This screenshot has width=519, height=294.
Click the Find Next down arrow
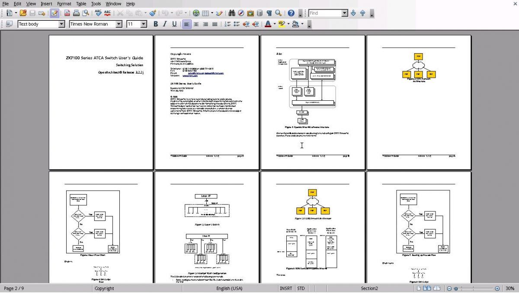[x=353, y=13]
